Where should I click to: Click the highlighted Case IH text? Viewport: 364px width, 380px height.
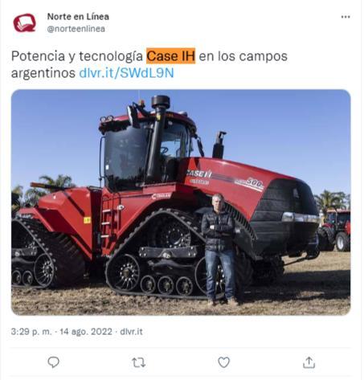point(170,56)
